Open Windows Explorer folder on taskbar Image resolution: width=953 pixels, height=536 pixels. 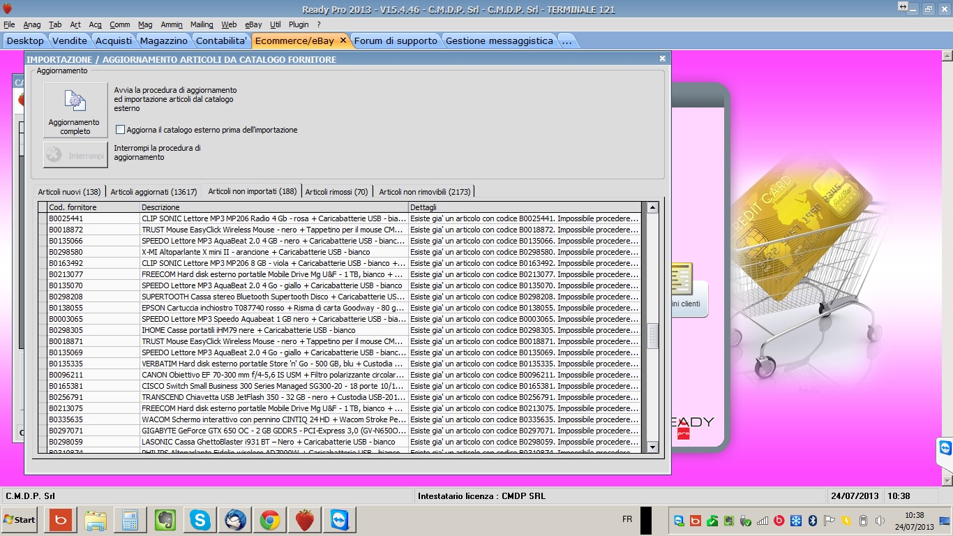(96, 520)
